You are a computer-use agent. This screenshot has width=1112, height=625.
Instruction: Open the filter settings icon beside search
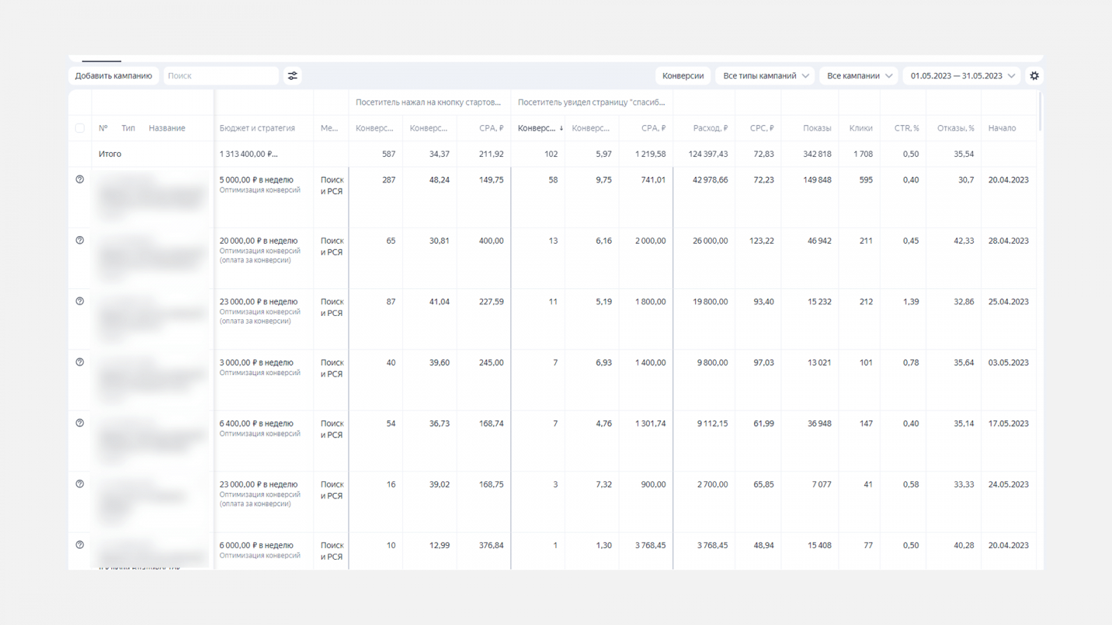tap(293, 76)
